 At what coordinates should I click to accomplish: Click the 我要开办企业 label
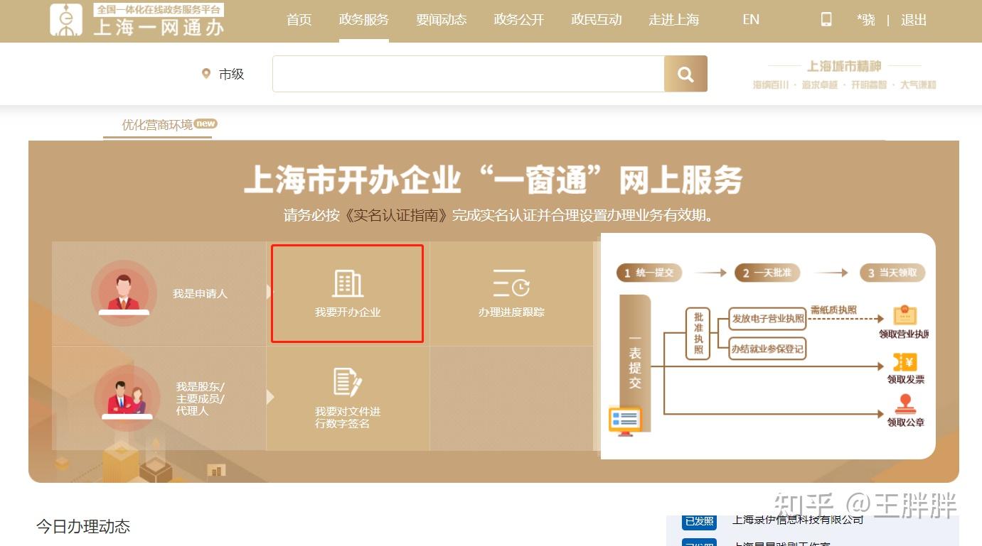[348, 312]
